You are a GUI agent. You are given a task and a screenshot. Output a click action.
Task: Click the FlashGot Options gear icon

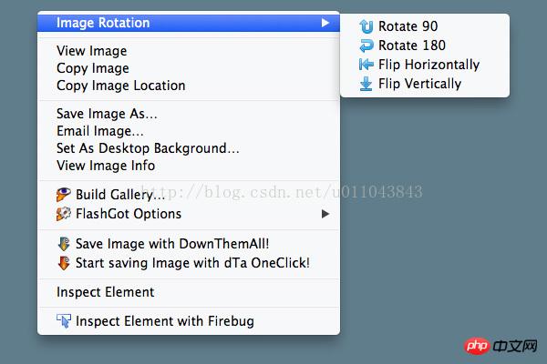point(64,214)
